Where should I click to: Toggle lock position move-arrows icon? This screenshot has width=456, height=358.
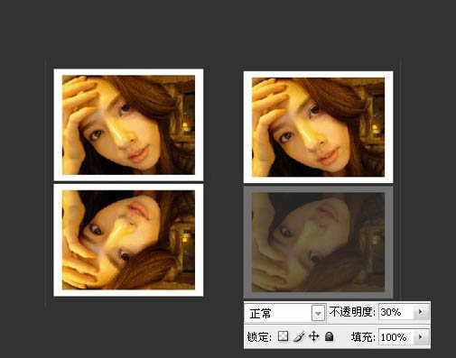(313, 336)
